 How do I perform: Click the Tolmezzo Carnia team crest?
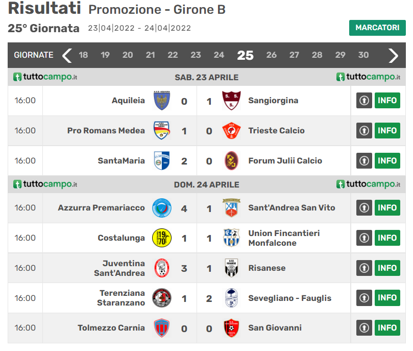tap(162, 328)
